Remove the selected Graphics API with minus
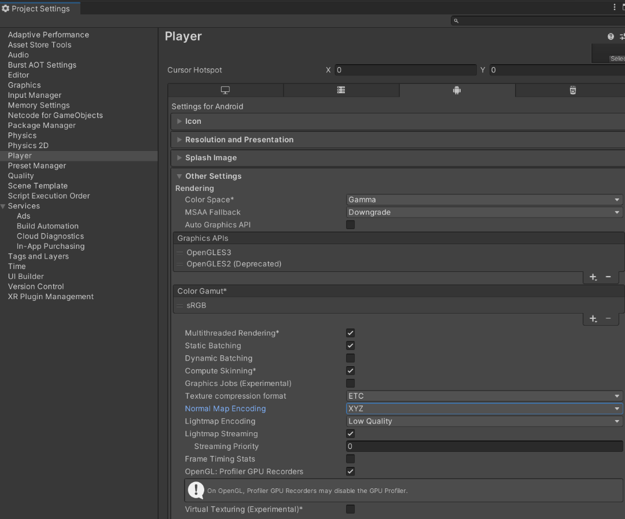This screenshot has height=519, width=625. pyautogui.click(x=608, y=277)
